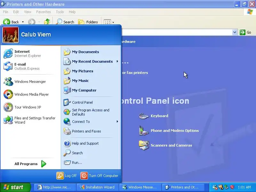256x192 pixels.
Task: Open the Views dropdown in toolbar
Action: point(113,22)
